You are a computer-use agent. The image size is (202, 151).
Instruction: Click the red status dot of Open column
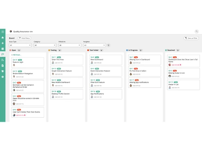[10, 50]
